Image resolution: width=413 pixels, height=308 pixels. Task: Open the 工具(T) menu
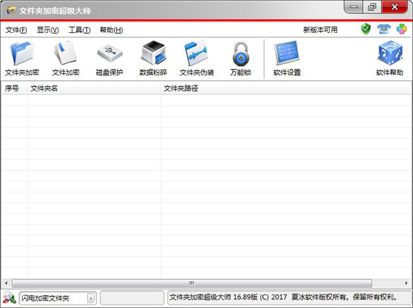[80, 30]
